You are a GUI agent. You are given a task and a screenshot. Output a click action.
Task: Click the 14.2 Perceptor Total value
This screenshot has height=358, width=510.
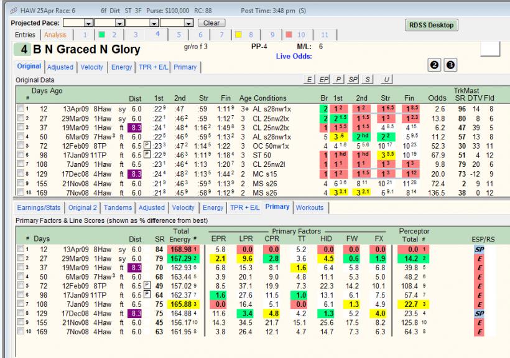click(x=413, y=259)
